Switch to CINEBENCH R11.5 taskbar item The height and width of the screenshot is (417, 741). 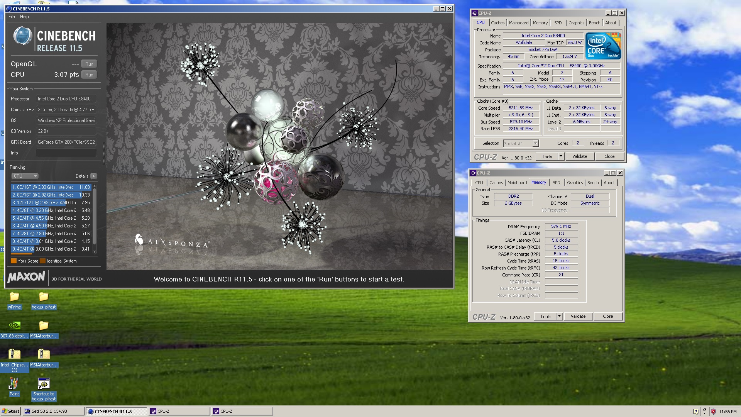(116, 411)
